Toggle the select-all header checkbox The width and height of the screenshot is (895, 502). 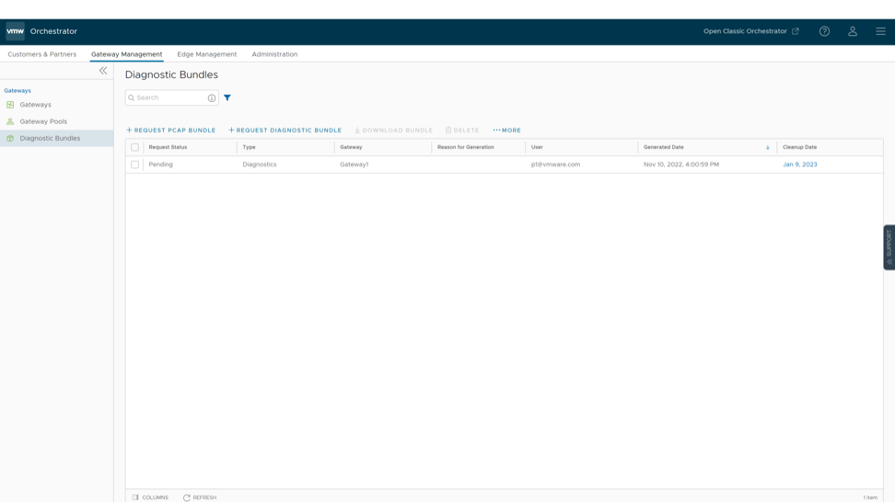[135, 147]
